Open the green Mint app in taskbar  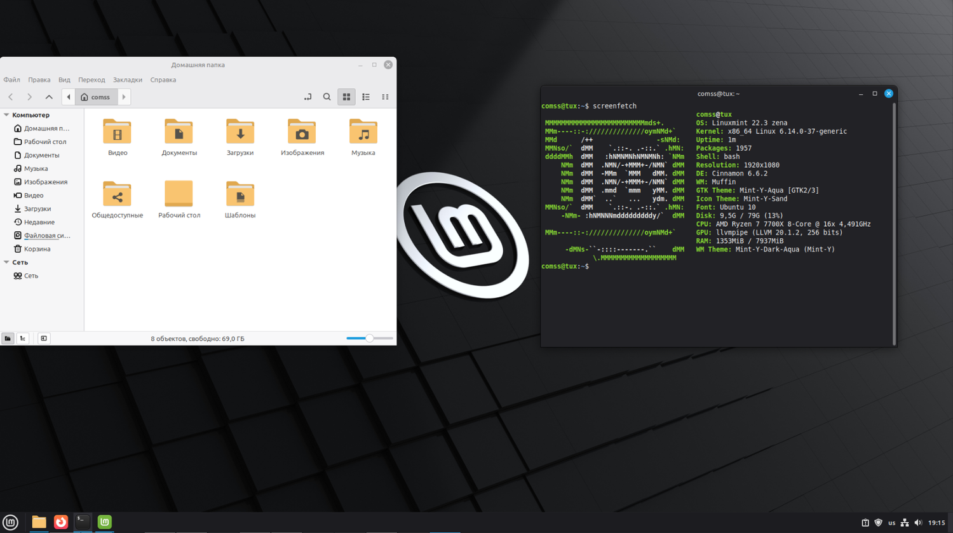(x=105, y=522)
